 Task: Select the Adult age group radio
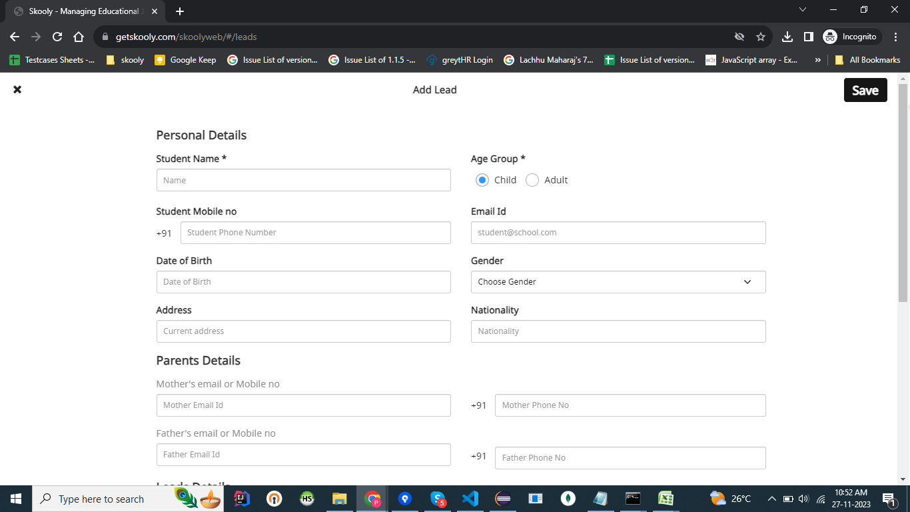532,180
